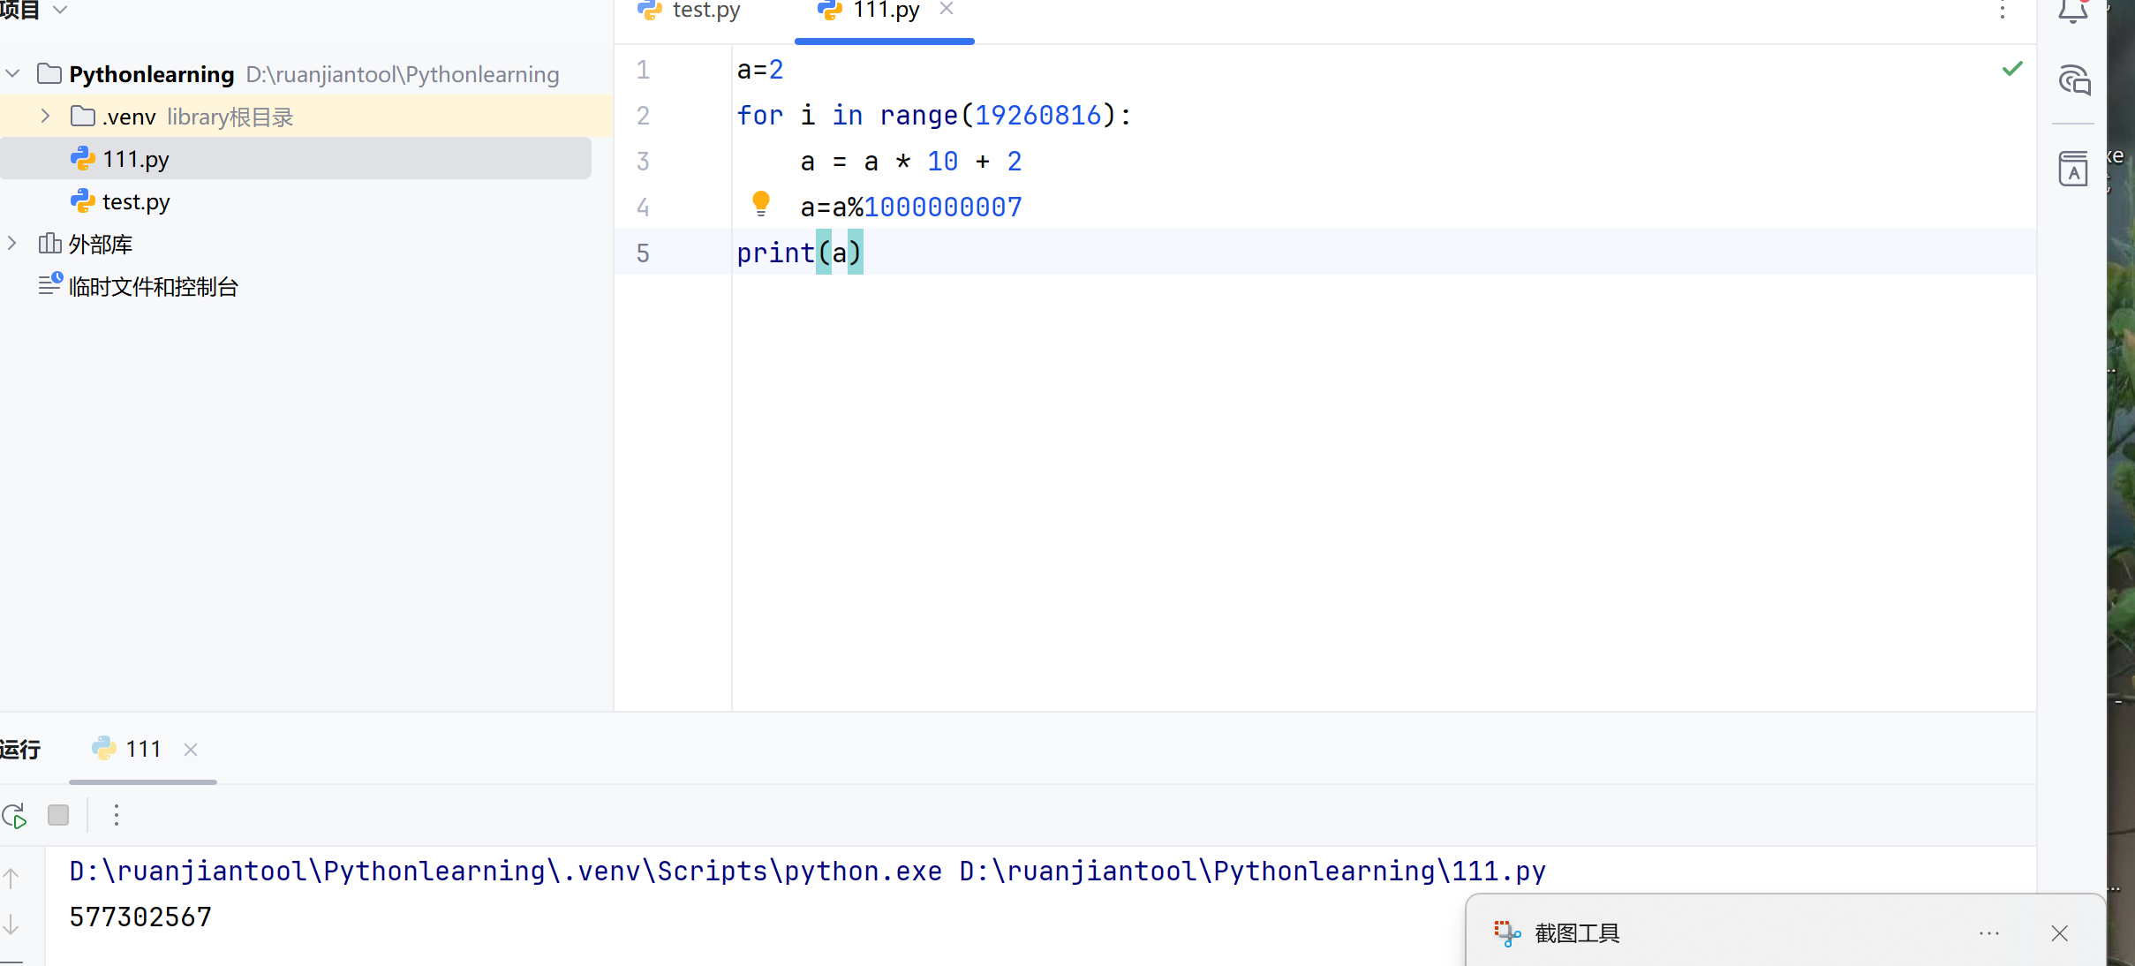Open editor tabs kebab menu
Viewport: 2135px width, 966px height.
[2003, 11]
